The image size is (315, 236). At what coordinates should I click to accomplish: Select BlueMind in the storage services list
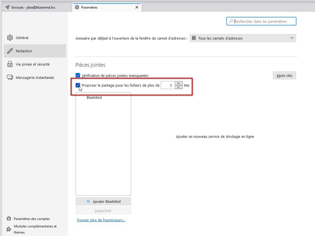tap(94, 98)
